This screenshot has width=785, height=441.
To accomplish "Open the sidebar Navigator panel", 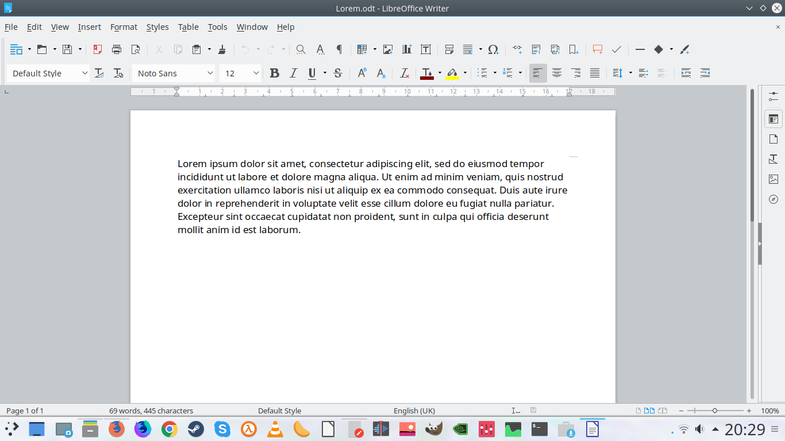I will 774,199.
